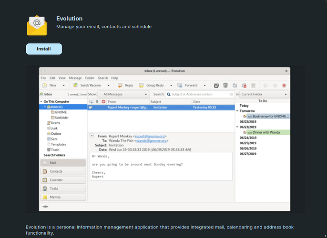This screenshot has height=238, width=327.
Task: Click the Group Reply toolbar button
Action: (x=152, y=85)
